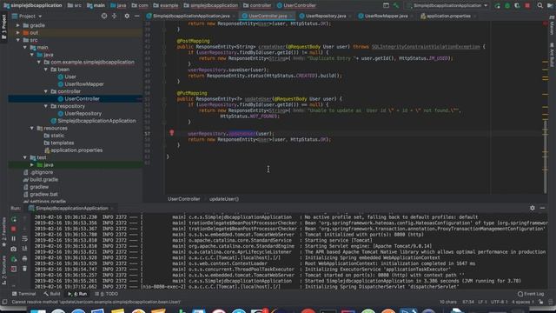Rerun the application from main toolbar
Screen dimensions: 556x313
[498, 6]
